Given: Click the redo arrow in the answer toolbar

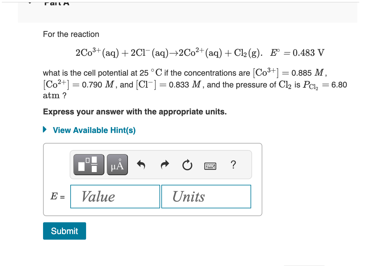Looking at the screenshot, I should pyautogui.click(x=164, y=165).
